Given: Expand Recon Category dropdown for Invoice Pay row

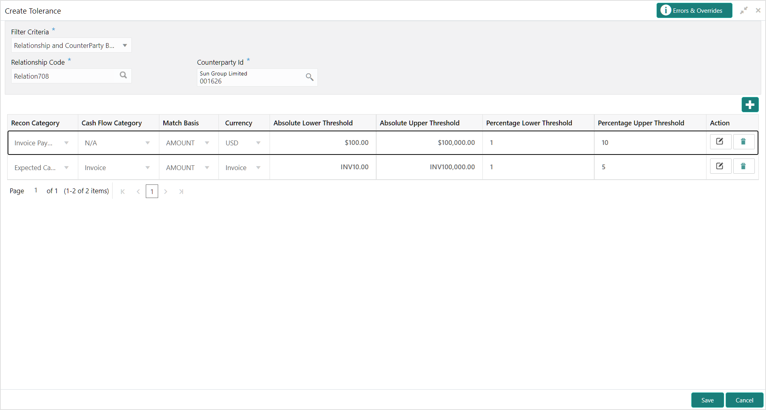Looking at the screenshot, I should pos(66,143).
